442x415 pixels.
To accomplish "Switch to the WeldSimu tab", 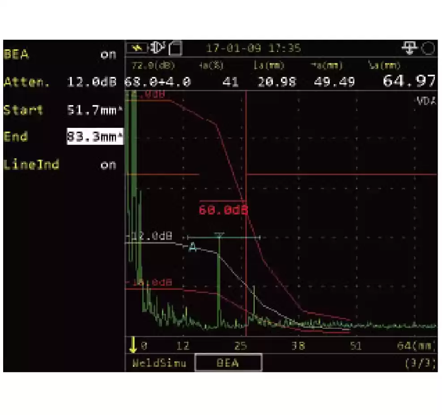I will [x=159, y=363].
